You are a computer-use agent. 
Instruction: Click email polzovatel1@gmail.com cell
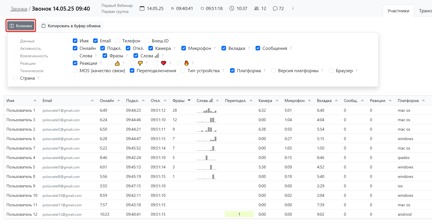[61, 110]
